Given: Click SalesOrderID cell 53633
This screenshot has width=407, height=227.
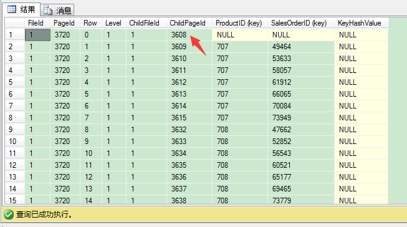Looking at the screenshot, I should (301, 59).
